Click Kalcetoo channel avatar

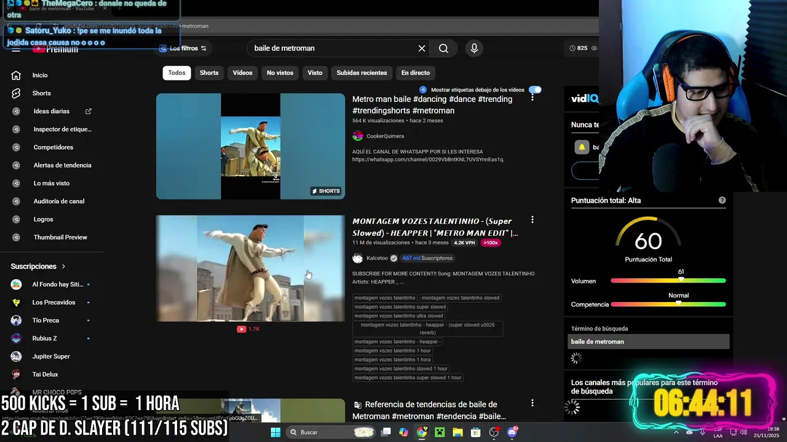tap(358, 258)
